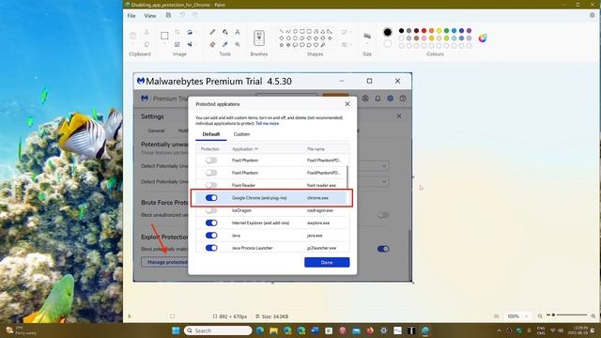
Task: Click the Rotate icon in Image group
Action: (190, 33)
